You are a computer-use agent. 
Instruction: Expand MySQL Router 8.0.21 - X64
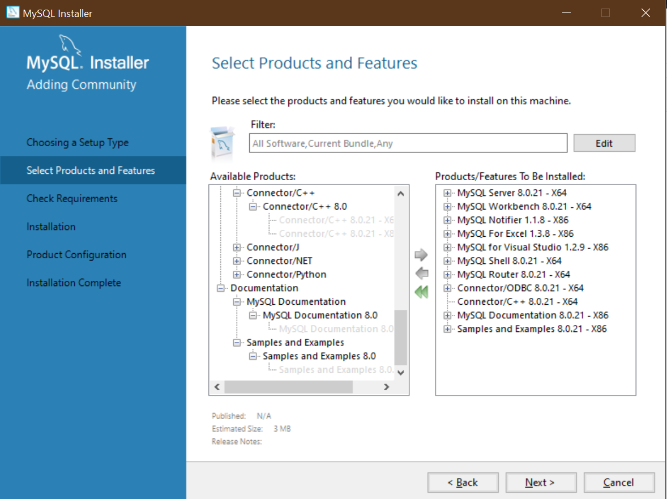coord(447,275)
